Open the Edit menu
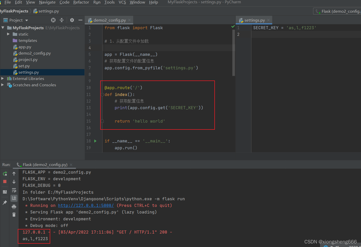This screenshot has width=361, height=247. (x=19, y=2)
